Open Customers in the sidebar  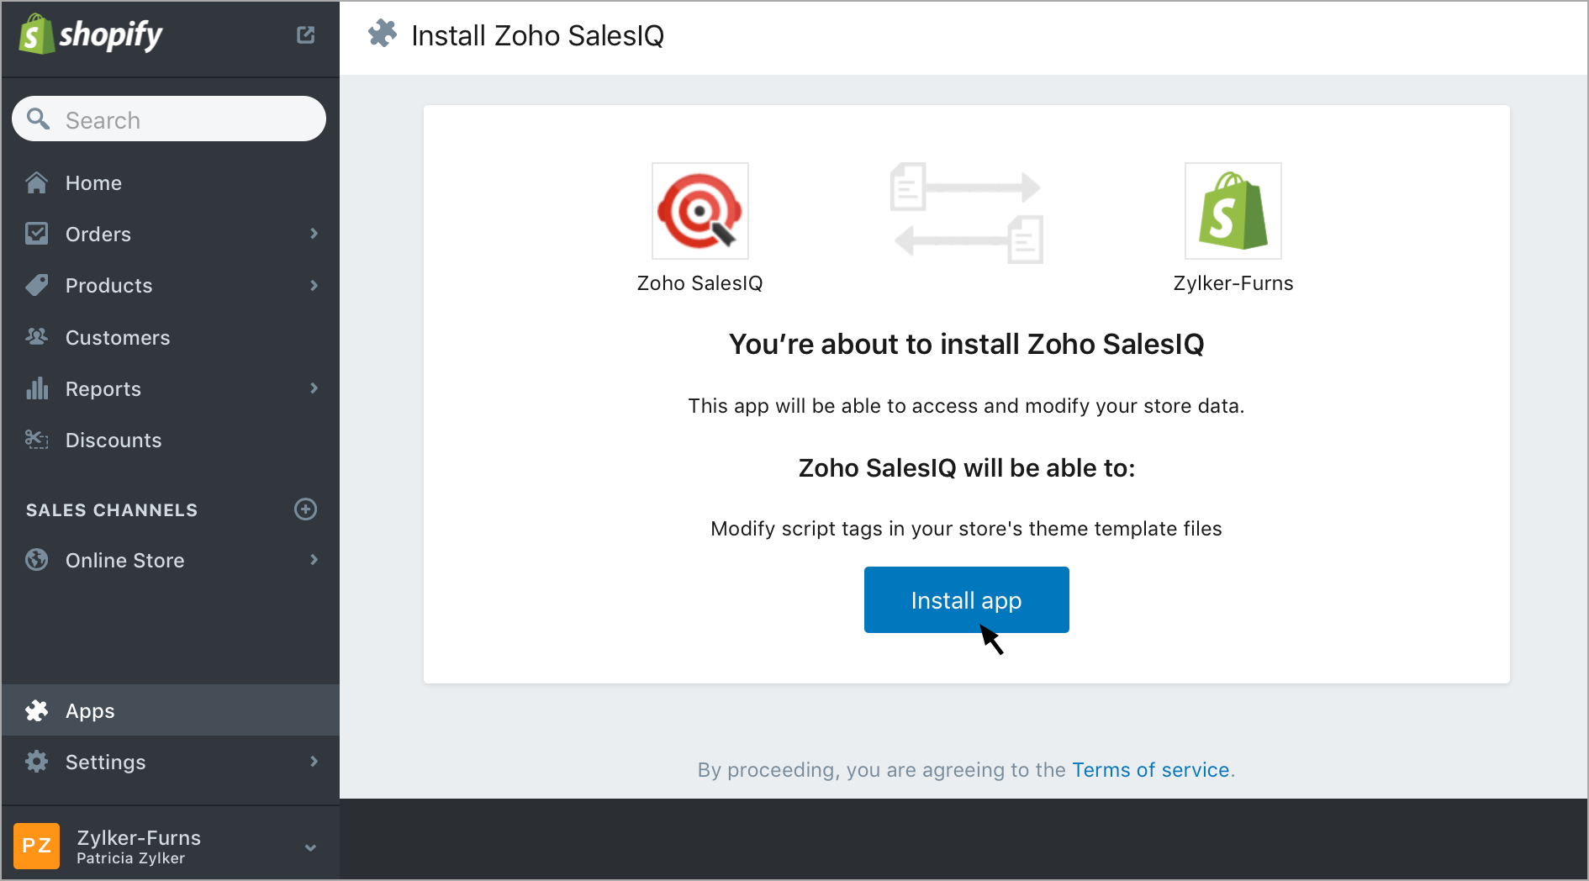117,338
